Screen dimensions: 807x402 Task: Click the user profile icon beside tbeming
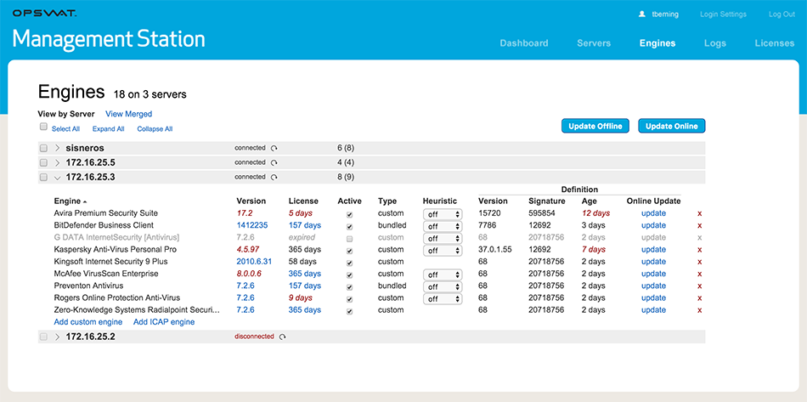(642, 14)
